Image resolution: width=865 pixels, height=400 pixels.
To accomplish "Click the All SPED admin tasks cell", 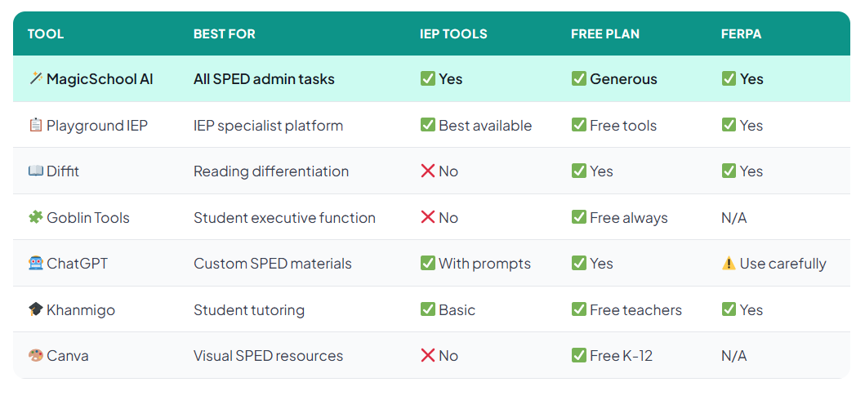I will click(x=265, y=79).
